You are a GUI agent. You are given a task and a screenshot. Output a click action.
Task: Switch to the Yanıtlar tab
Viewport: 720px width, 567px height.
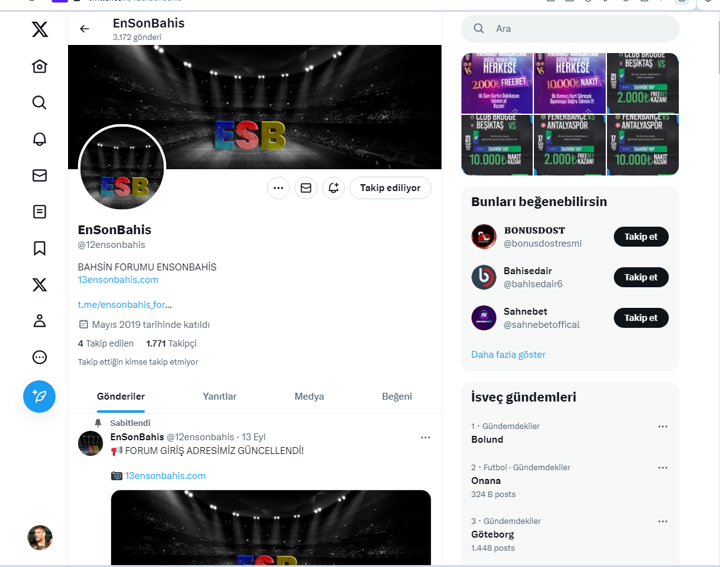[219, 396]
